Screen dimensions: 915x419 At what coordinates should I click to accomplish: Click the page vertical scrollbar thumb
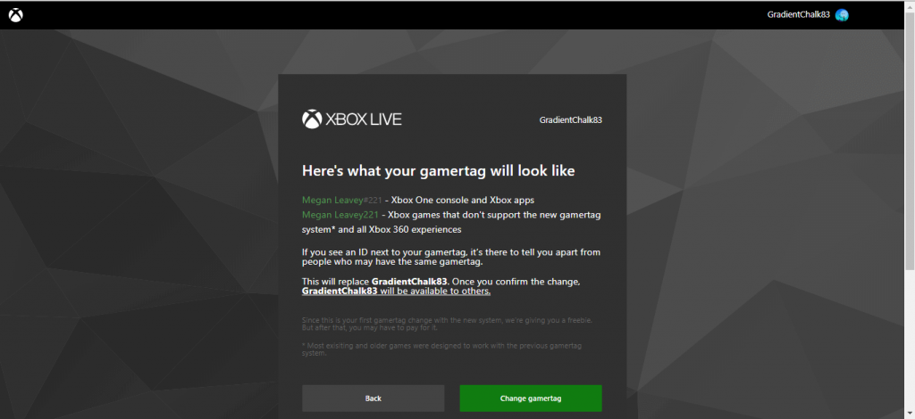click(x=910, y=141)
